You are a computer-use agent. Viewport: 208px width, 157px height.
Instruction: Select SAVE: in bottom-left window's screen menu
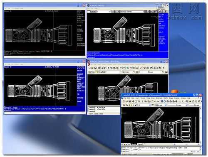[x=79, y=101]
